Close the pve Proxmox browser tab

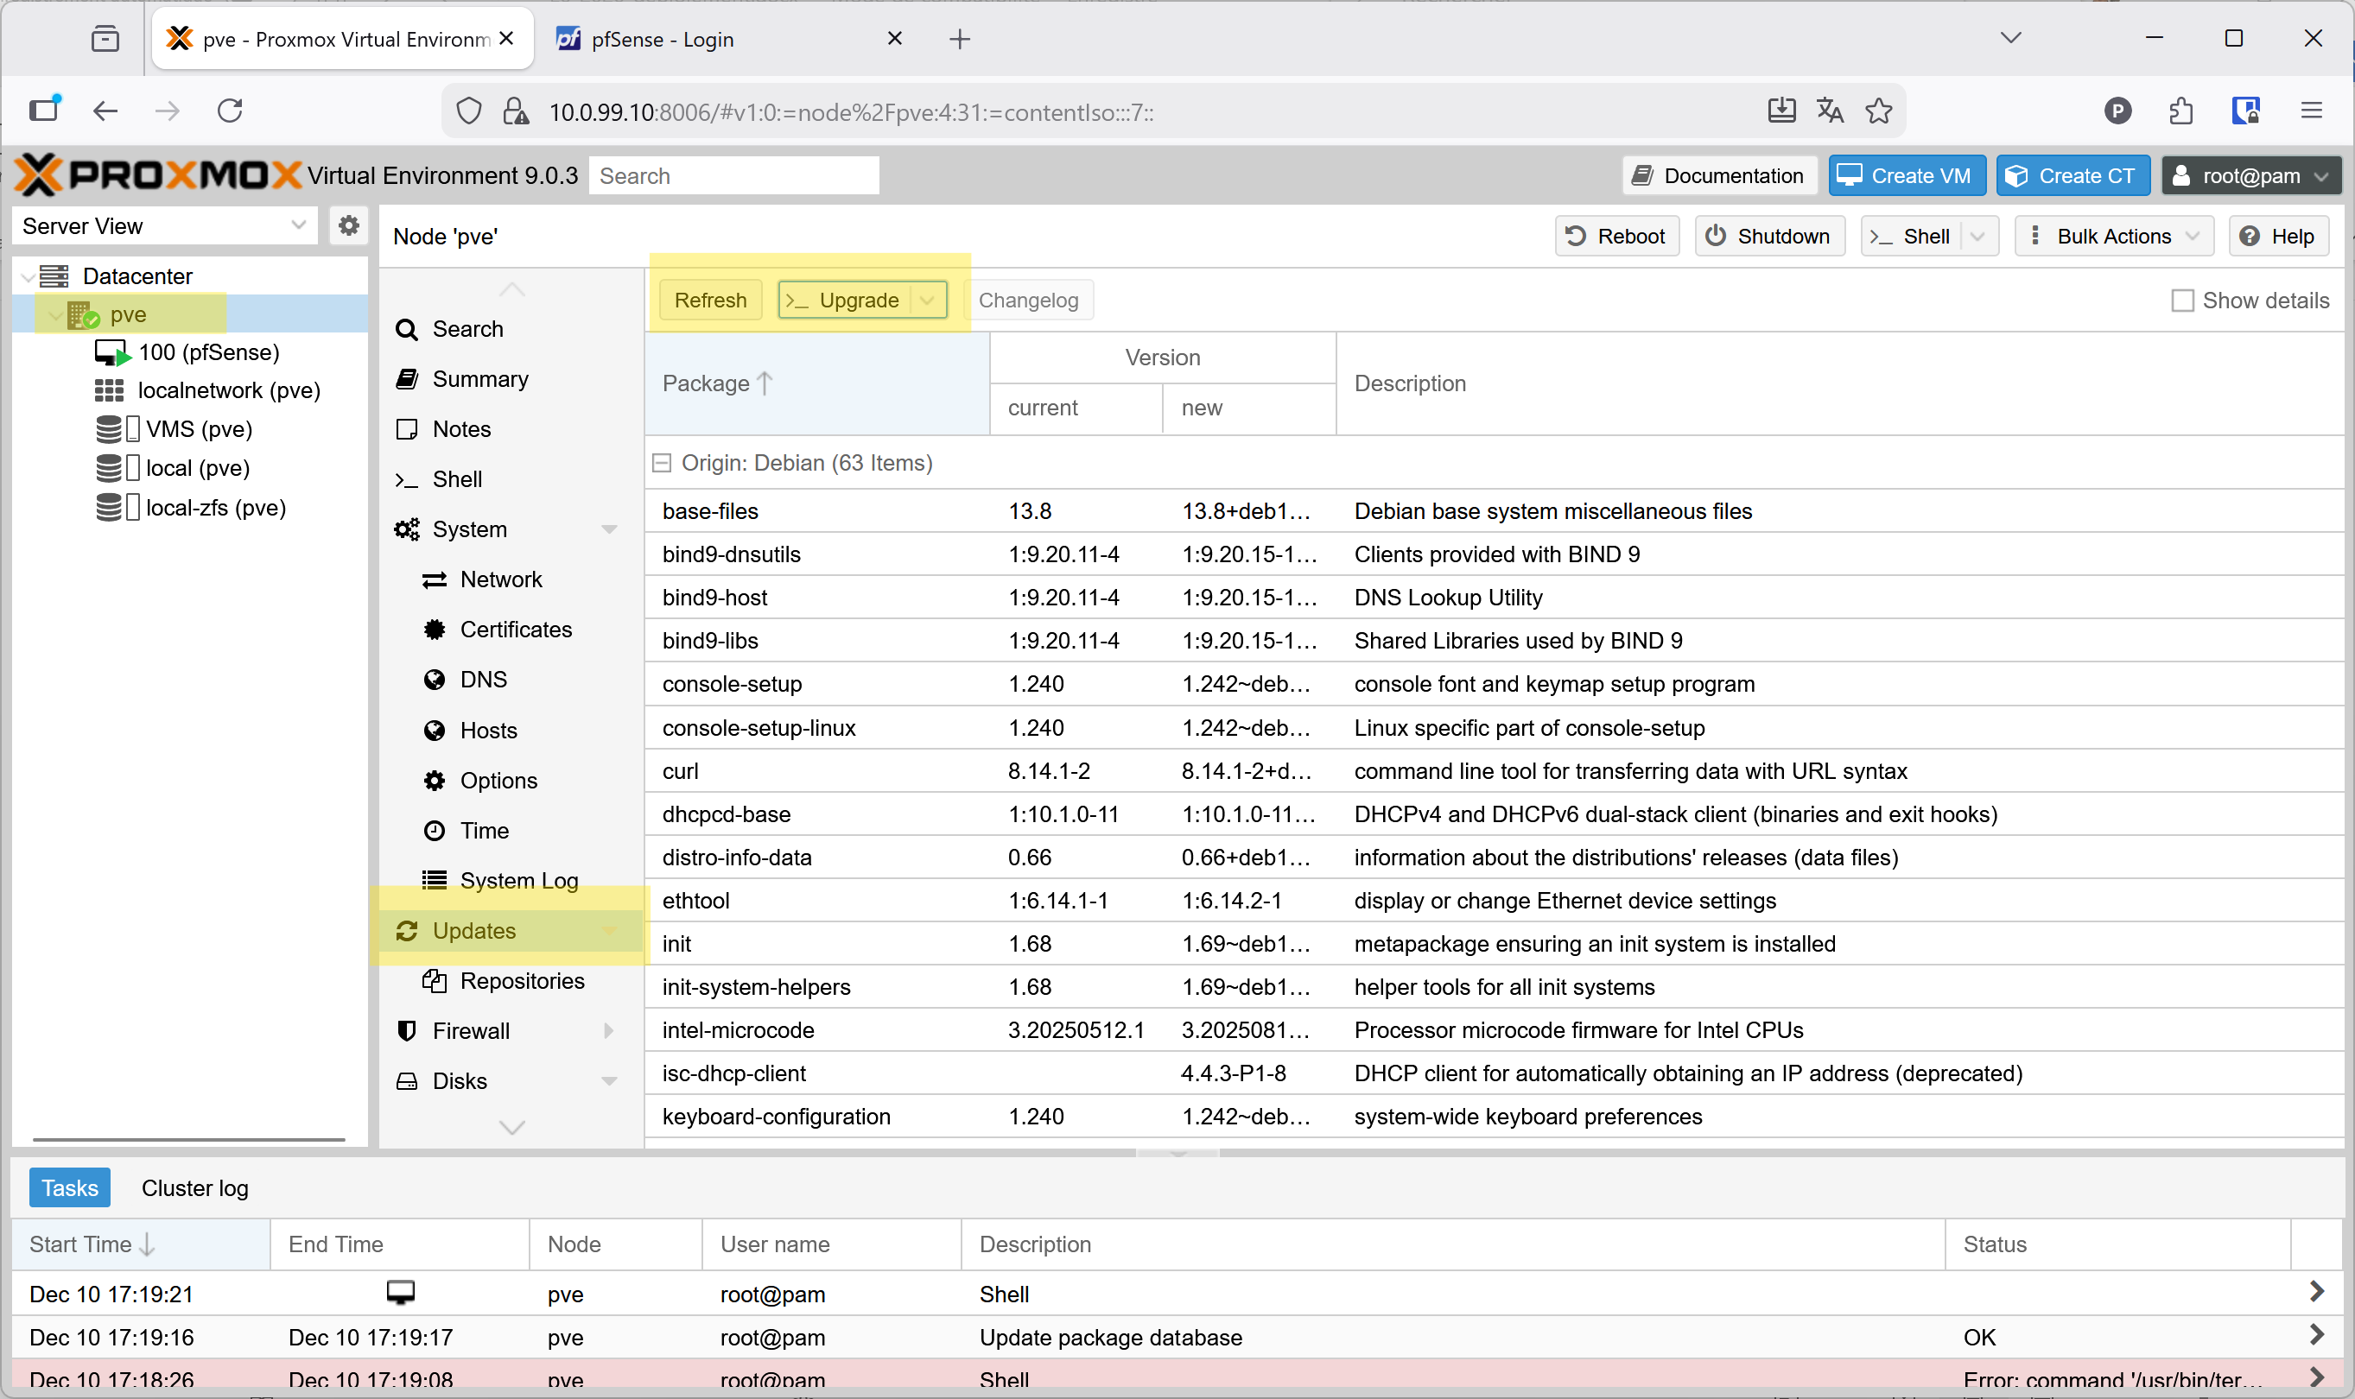tap(506, 38)
